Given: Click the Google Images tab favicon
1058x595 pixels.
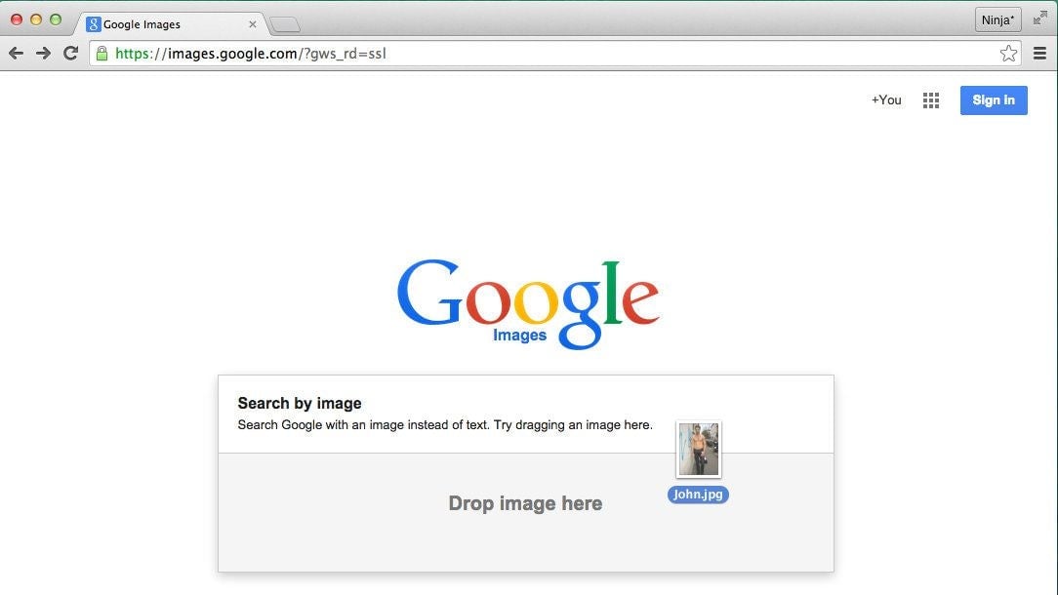Looking at the screenshot, I should point(94,24).
